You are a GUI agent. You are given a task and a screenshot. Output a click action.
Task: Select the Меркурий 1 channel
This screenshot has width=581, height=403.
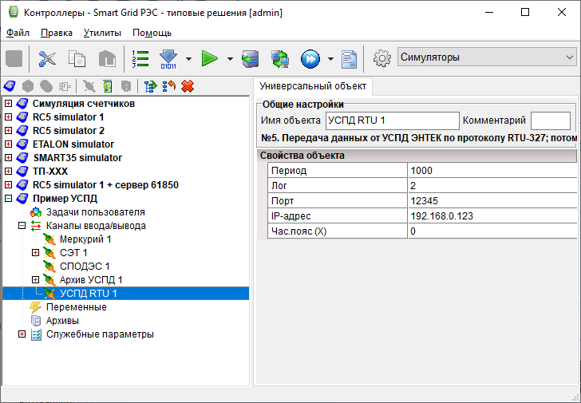[85, 239]
